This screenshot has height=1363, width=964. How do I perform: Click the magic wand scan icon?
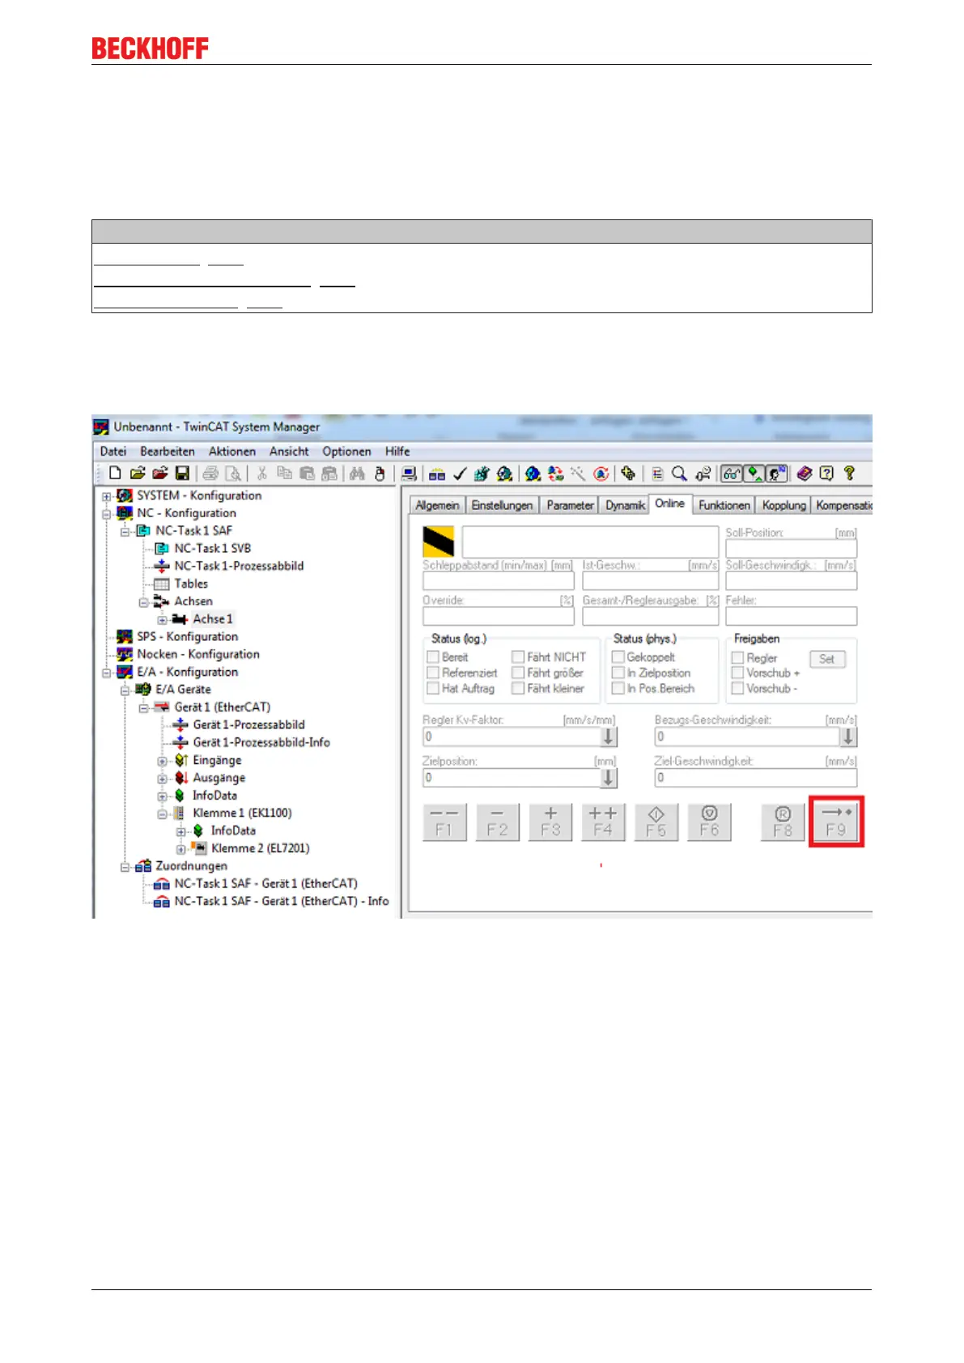(578, 473)
